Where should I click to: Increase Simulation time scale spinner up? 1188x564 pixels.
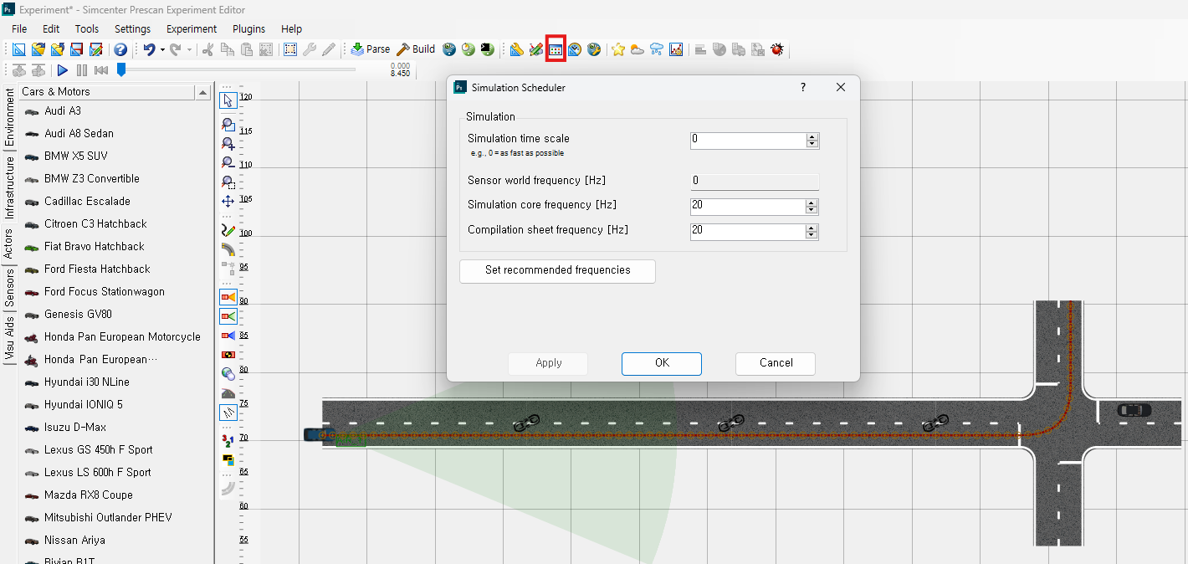[x=812, y=137]
